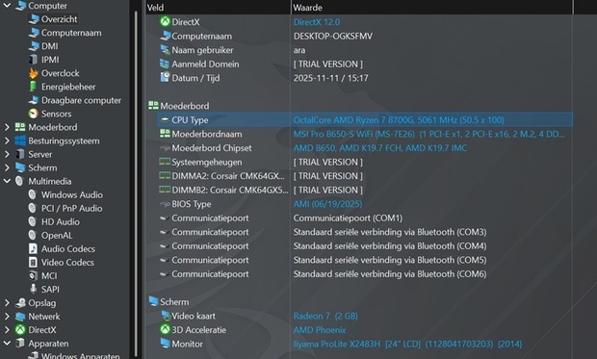This screenshot has height=359, width=597.
Task: Click the HD Audio icon
Action: (x=33, y=221)
